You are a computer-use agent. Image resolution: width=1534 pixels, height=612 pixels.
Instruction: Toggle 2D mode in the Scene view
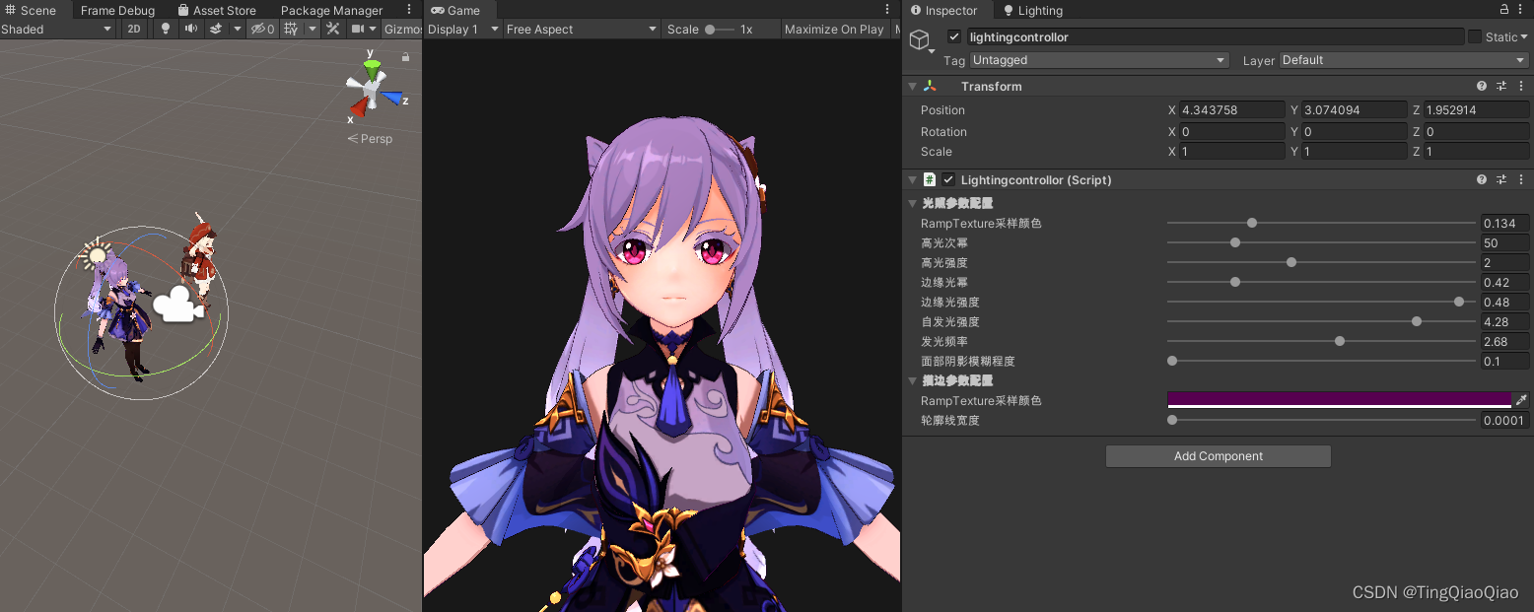[x=134, y=30]
